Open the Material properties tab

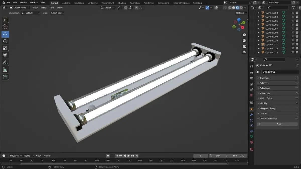click(252, 142)
